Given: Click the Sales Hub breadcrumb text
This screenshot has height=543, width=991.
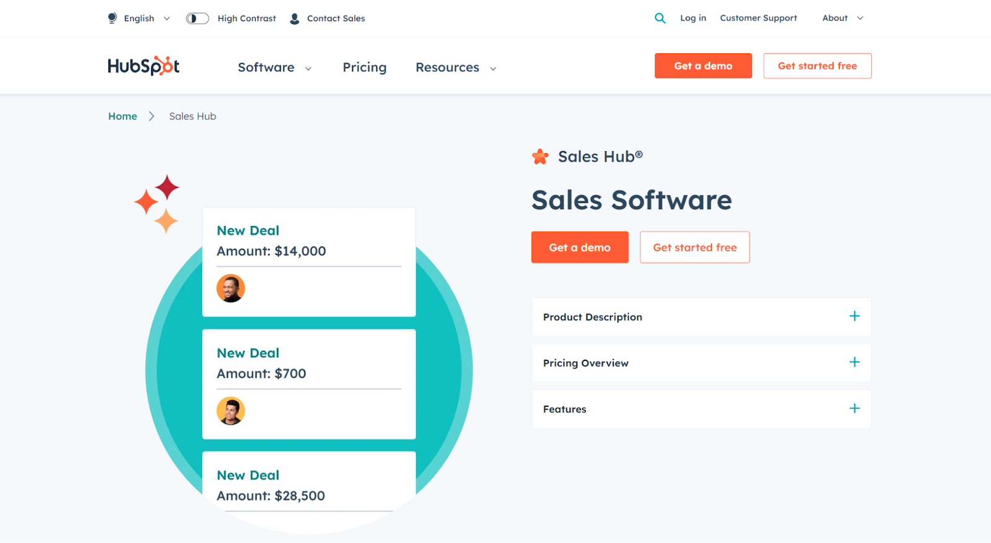Looking at the screenshot, I should click(193, 116).
